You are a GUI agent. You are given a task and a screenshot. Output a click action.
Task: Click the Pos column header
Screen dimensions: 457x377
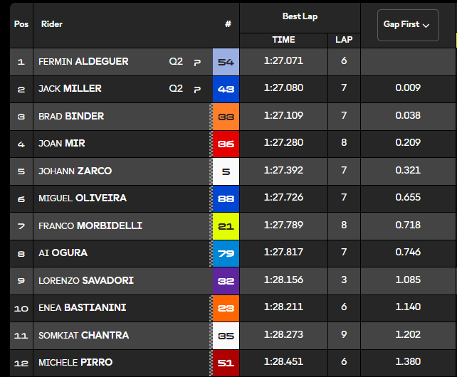(21, 24)
